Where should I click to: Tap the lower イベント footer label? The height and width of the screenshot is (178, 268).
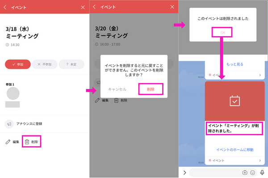[218, 161]
